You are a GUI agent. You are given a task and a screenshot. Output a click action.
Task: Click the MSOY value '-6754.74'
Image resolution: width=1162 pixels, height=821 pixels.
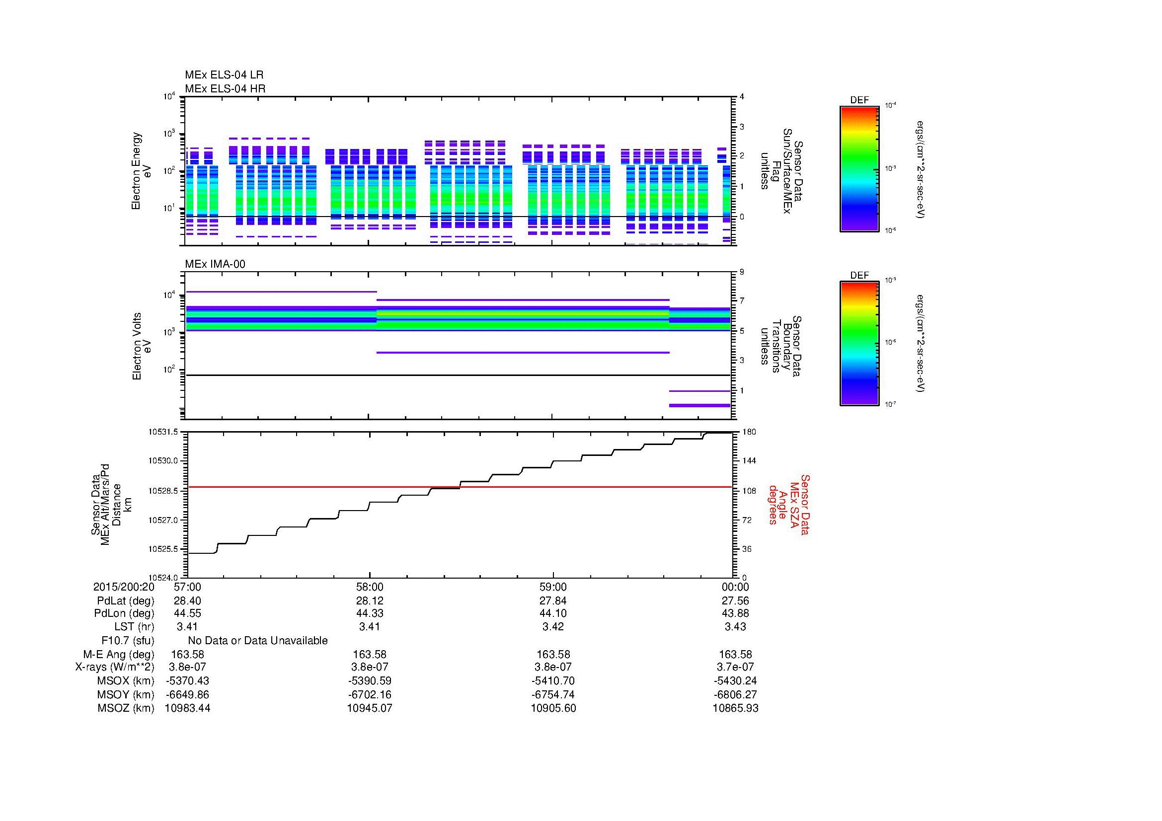point(553,694)
